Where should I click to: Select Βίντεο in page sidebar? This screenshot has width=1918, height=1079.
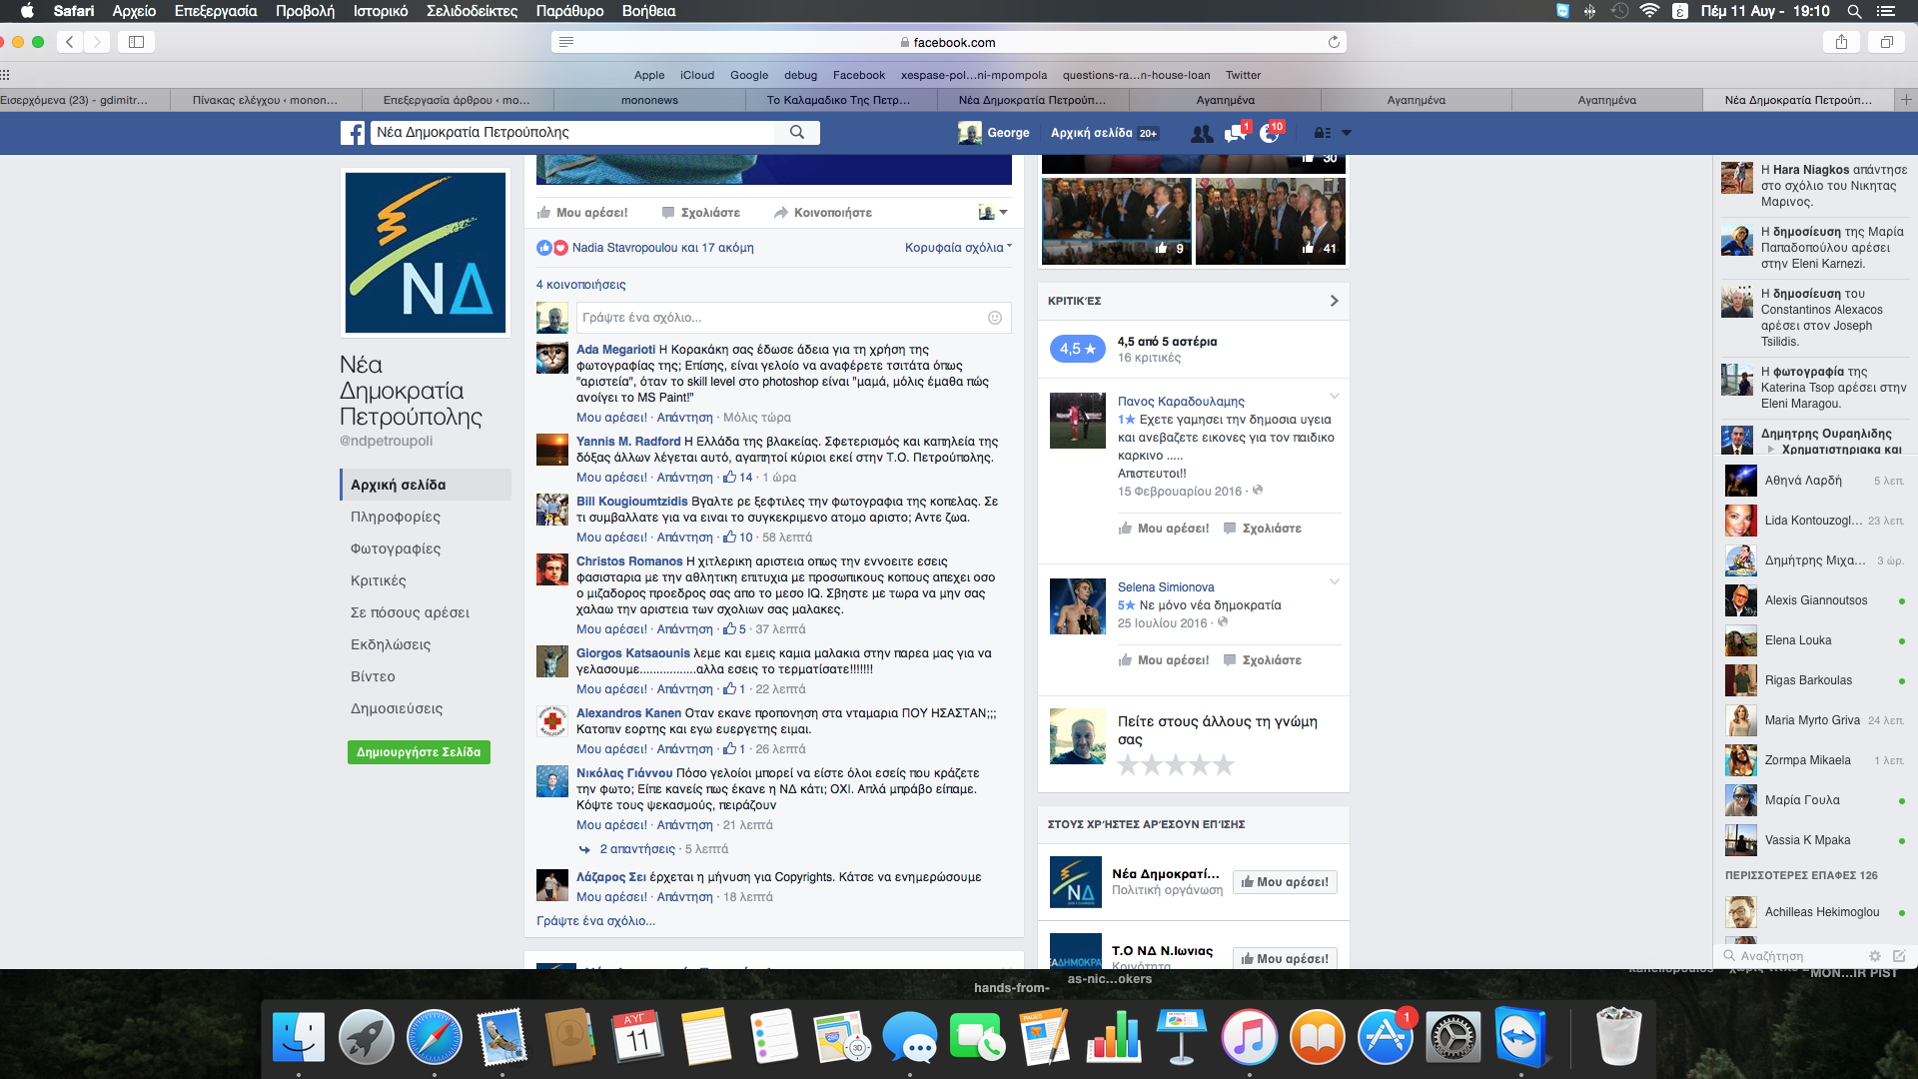[x=373, y=676]
